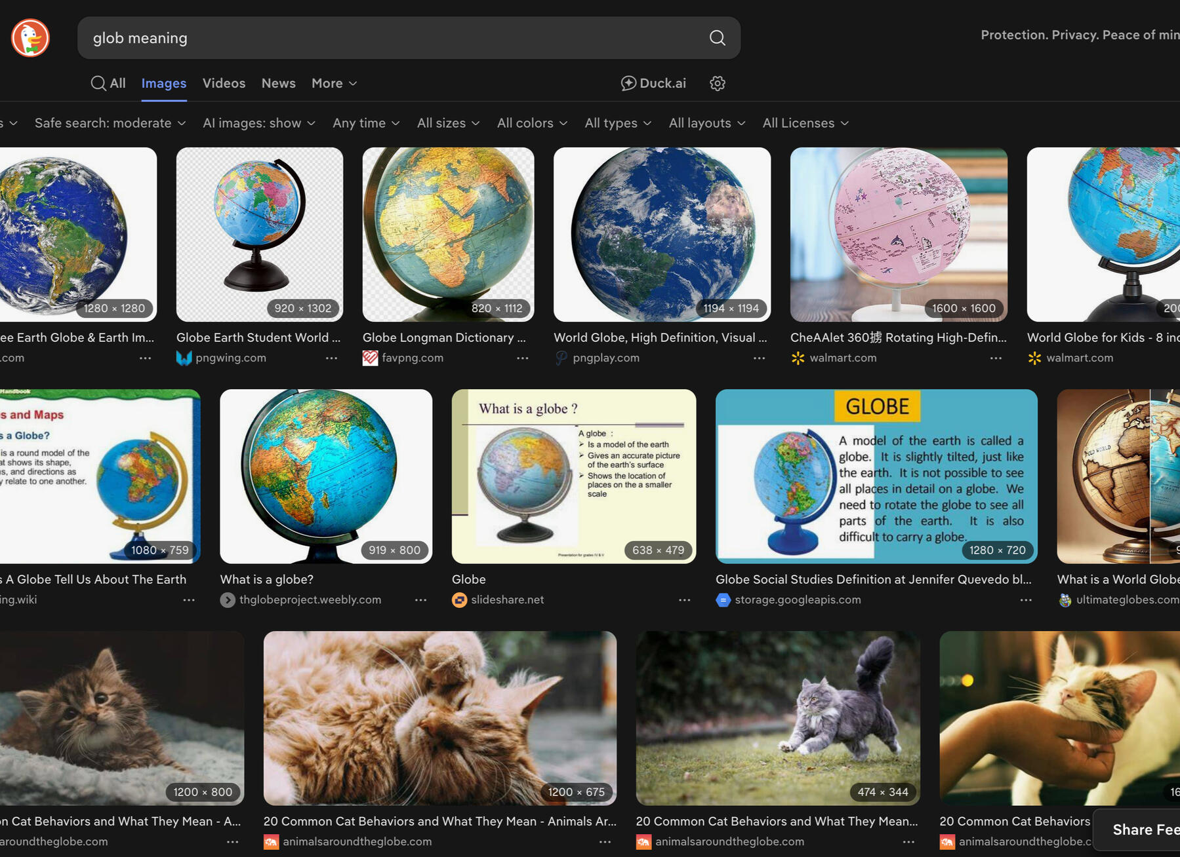
Task: Open the running gray kitten thumbnail
Action: coord(778,718)
